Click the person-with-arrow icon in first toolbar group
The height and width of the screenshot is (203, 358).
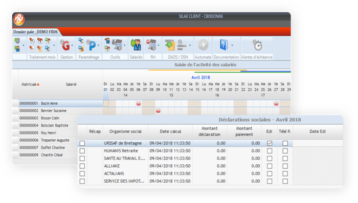pyautogui.click(x=17, y=48)
